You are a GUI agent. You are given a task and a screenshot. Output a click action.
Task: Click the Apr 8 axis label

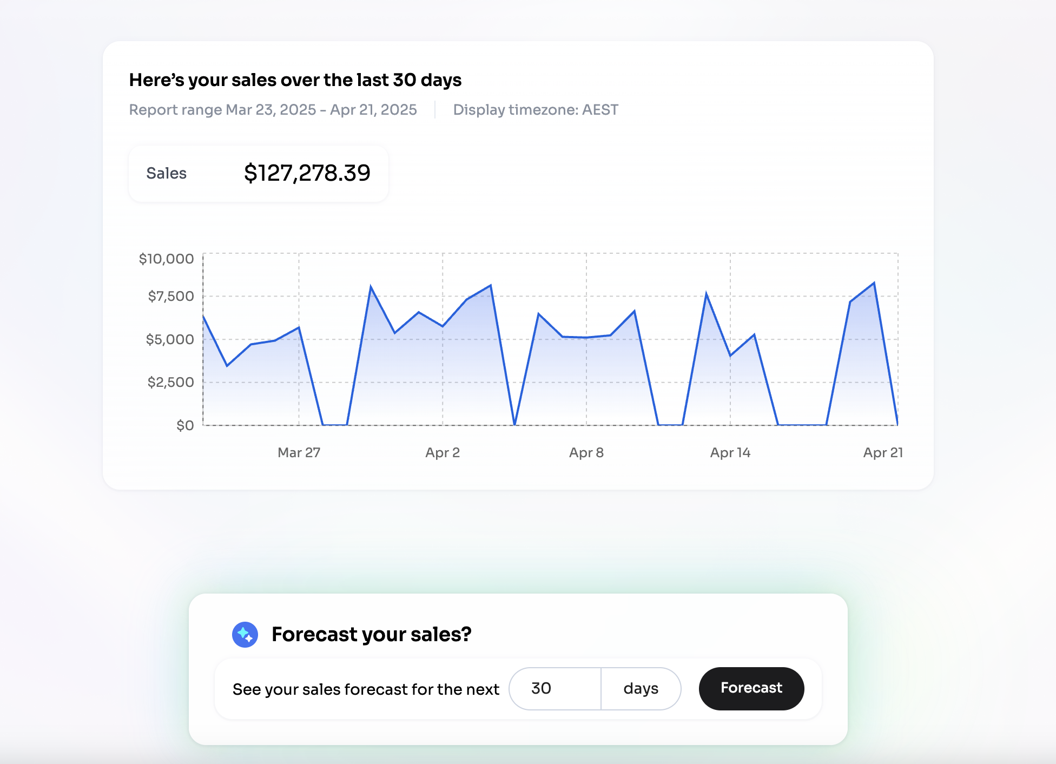[x=586, y=452]
